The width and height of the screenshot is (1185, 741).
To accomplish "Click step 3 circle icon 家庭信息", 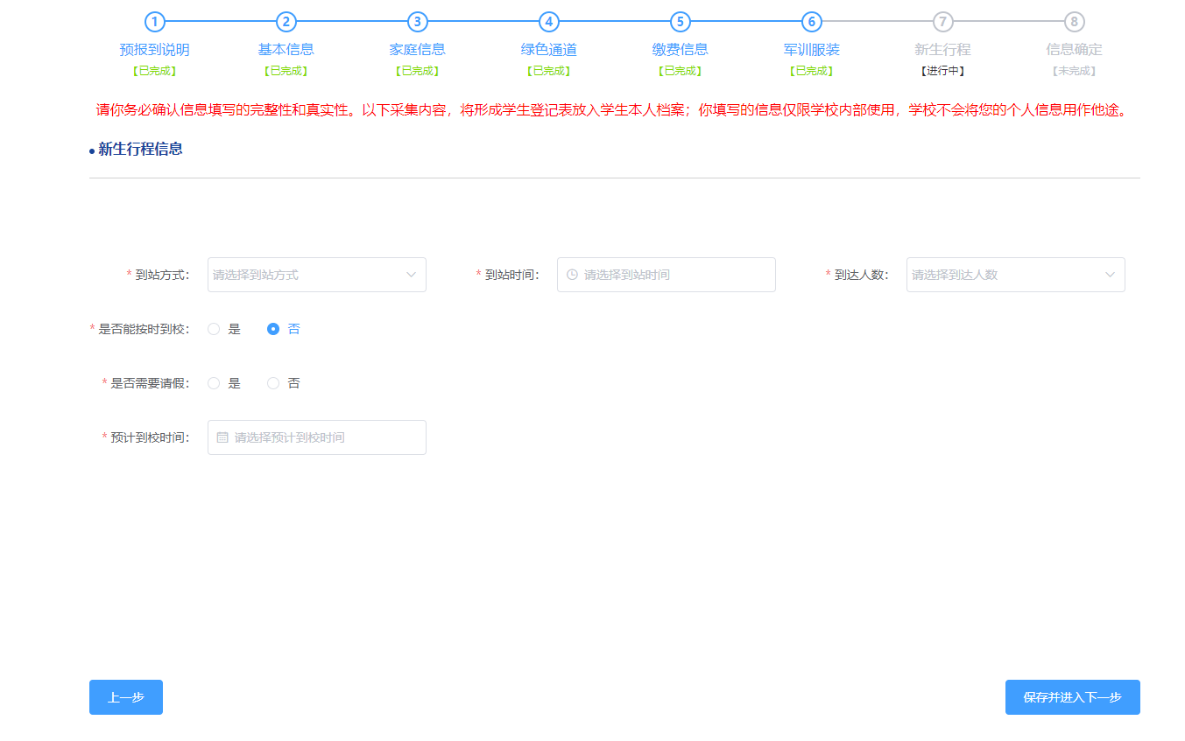I will (x=417, y=22).
